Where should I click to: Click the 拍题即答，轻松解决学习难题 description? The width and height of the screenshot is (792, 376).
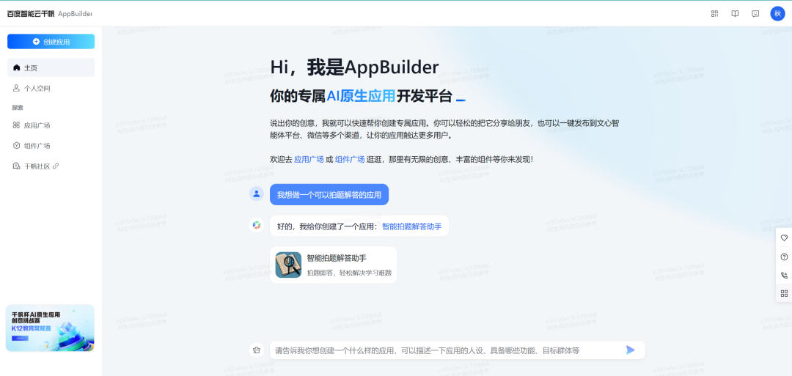click(x=350, y=273)
